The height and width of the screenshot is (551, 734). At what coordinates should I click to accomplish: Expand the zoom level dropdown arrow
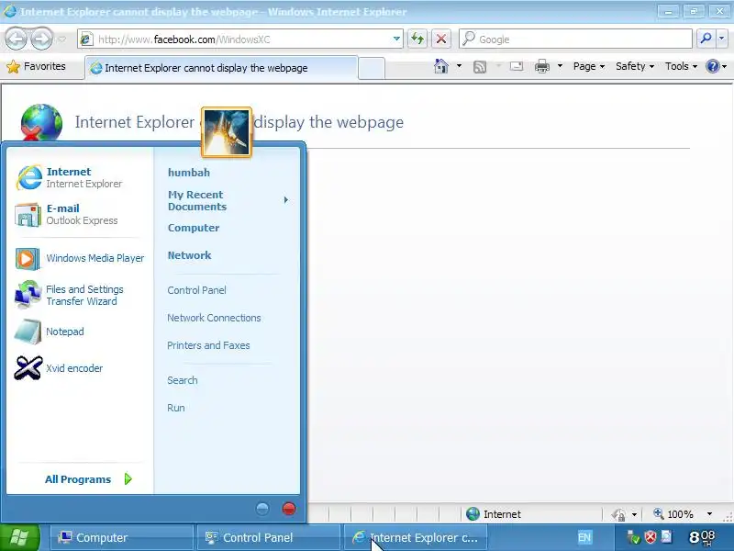(x=709, y=514)
